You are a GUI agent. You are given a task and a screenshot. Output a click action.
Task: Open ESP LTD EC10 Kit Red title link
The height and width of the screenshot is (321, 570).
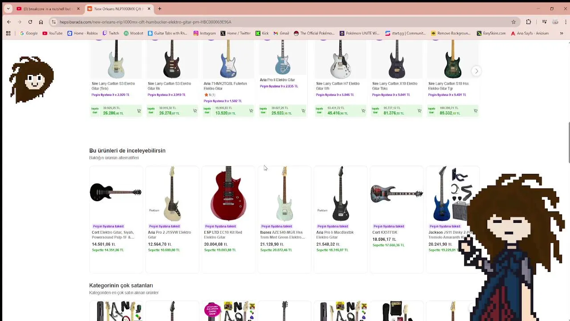223,235
